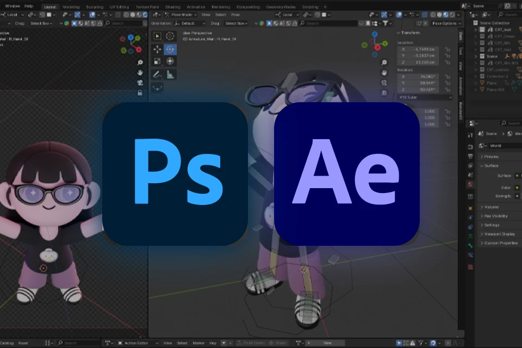Open the Help menu in top bar

(x=29, y=6)
